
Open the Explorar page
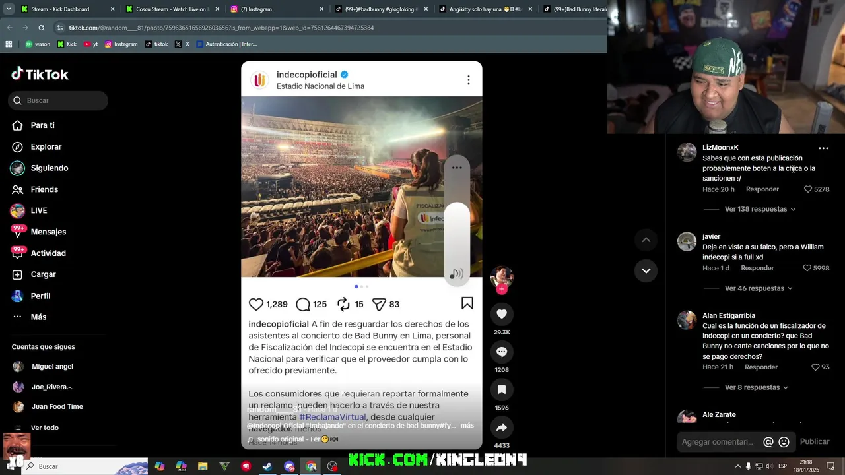point(46,146)
